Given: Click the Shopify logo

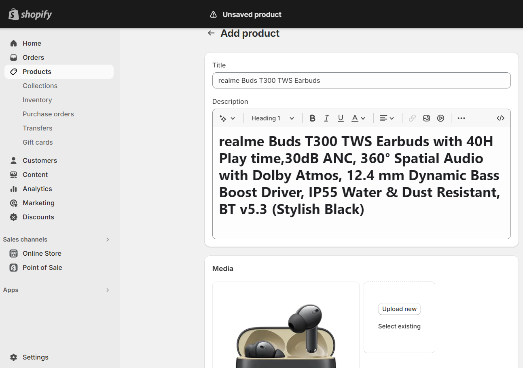Looking at the screenshot, I should (30, 15).
